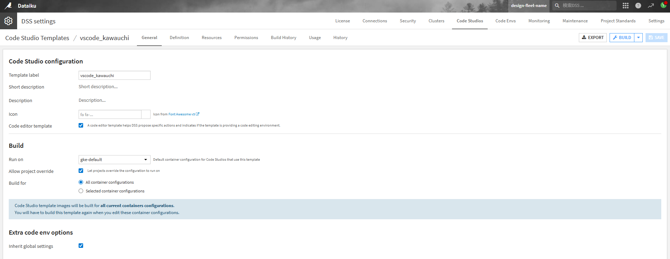The height and width of the screenshot is (259, 670).
Task: Click the Dataiku bird logo
Action: pyautogui.click(x=8, y=6)
